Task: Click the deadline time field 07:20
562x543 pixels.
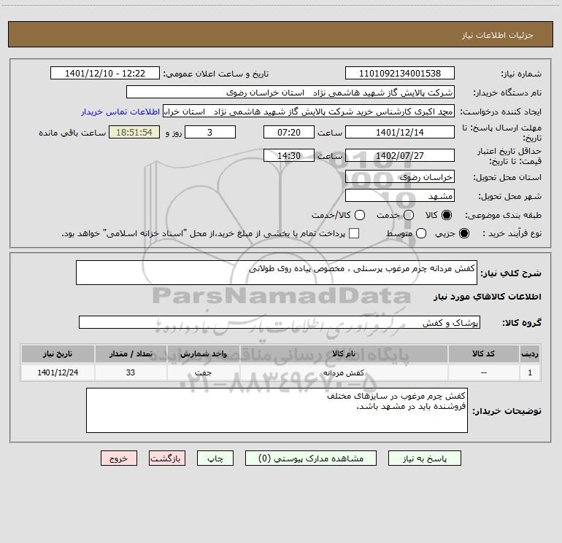Action: coord(289,132)
